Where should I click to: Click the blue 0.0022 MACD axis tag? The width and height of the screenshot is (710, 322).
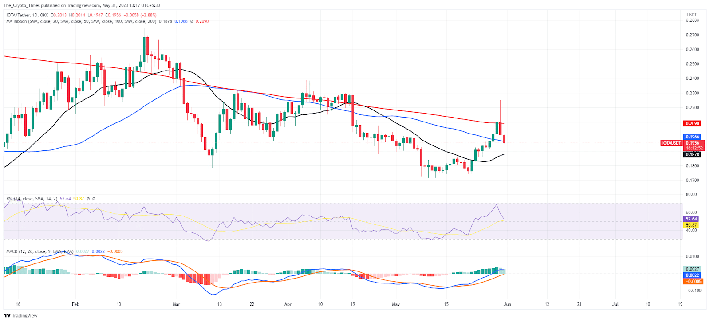(x=693, y=275)
